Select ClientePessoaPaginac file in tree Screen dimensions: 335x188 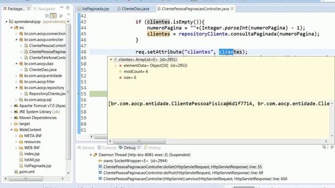pyautogui.click(x=47, y=52)
